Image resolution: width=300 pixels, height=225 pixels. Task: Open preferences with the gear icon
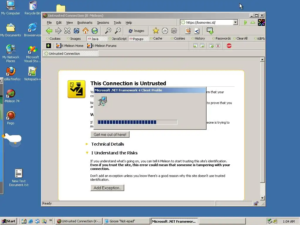[174, 30]
